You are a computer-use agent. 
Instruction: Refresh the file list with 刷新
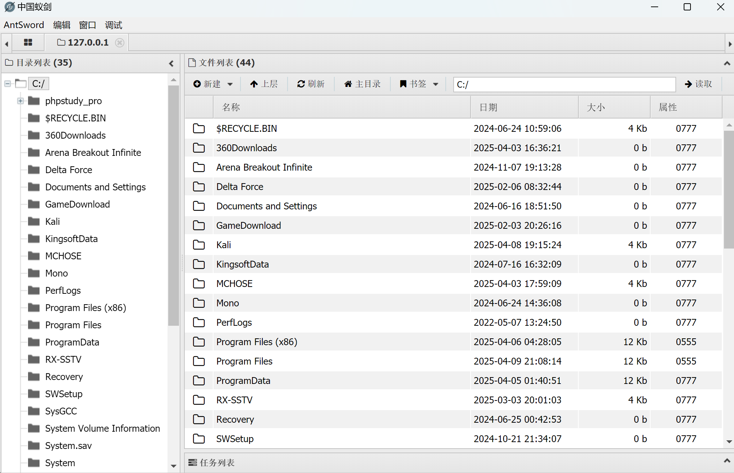click(x=311, y=84)
